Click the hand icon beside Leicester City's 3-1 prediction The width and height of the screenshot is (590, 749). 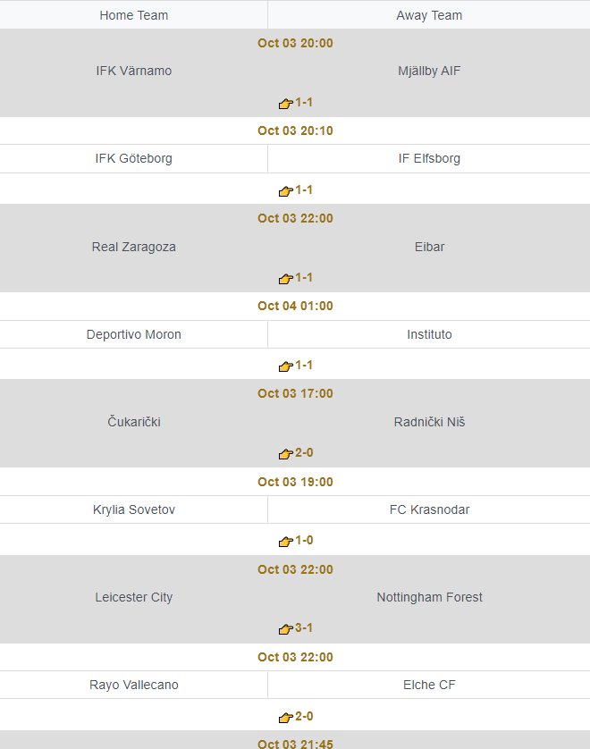click(286, 629)
